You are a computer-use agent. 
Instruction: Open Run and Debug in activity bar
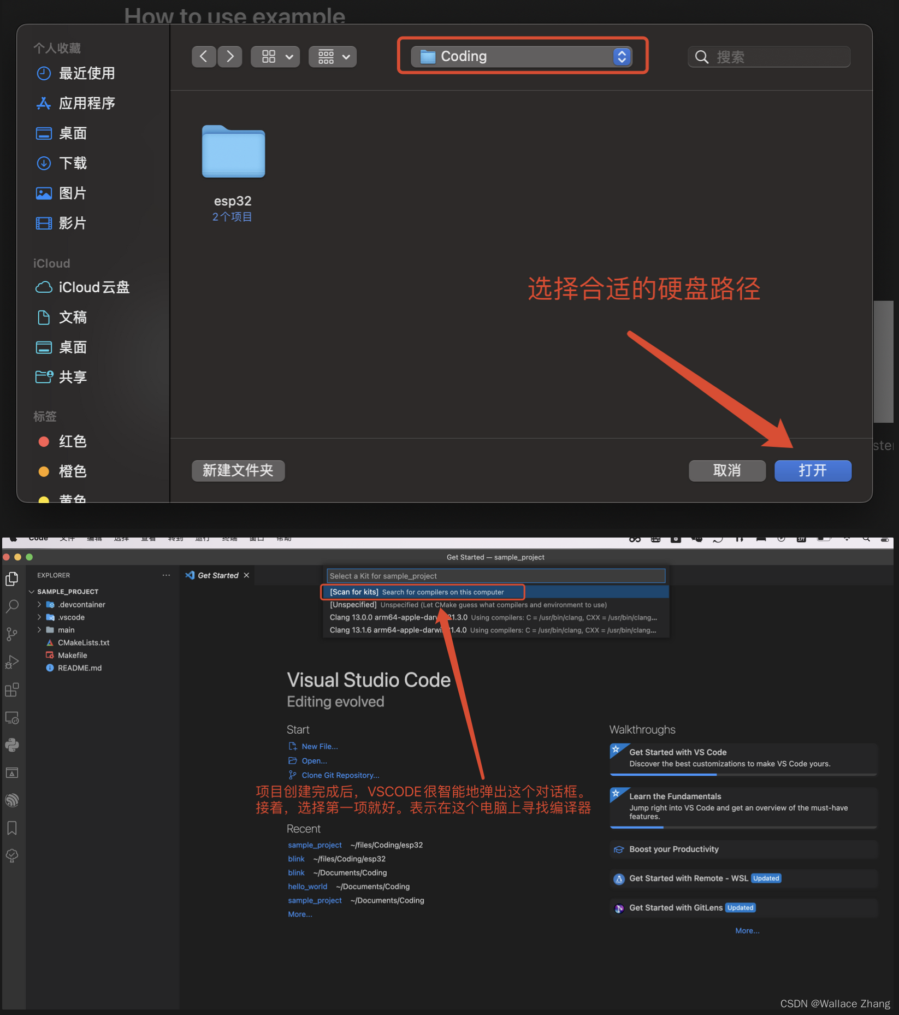(12, 662)
